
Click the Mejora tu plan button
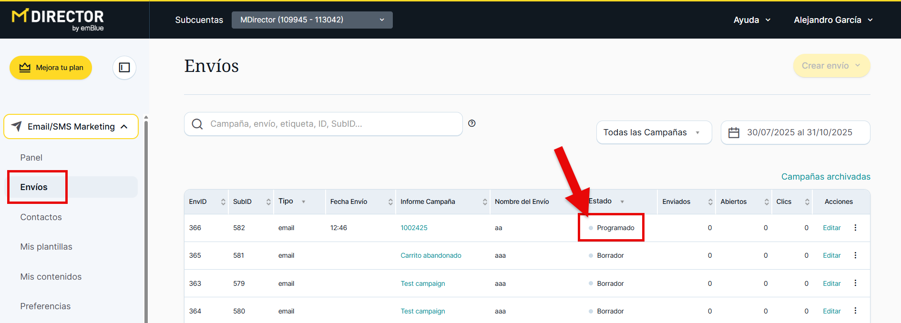tap(51, 68)
